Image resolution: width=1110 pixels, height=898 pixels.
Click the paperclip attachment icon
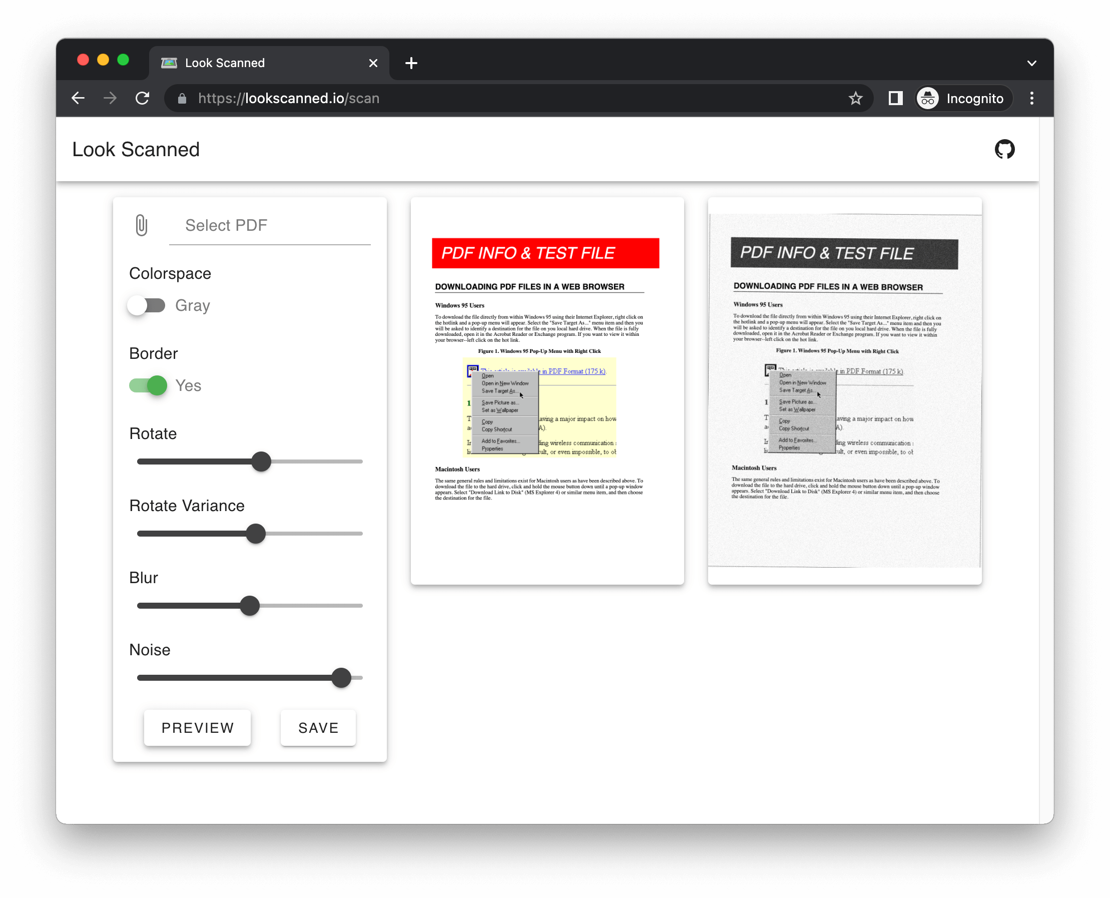point(141,225)
